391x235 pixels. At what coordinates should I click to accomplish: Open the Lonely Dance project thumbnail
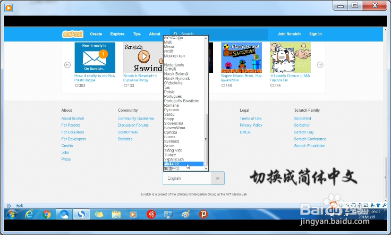(x=290, y=57)
